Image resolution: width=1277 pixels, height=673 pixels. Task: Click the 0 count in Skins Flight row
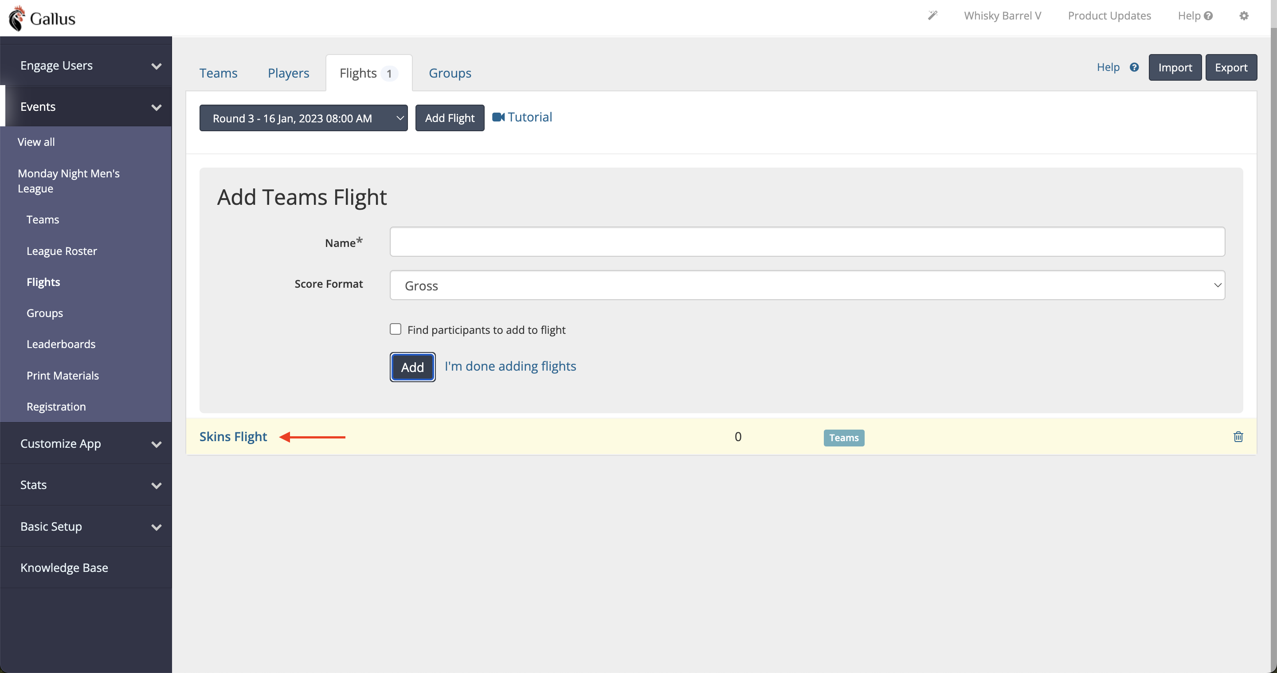(738, 437)
